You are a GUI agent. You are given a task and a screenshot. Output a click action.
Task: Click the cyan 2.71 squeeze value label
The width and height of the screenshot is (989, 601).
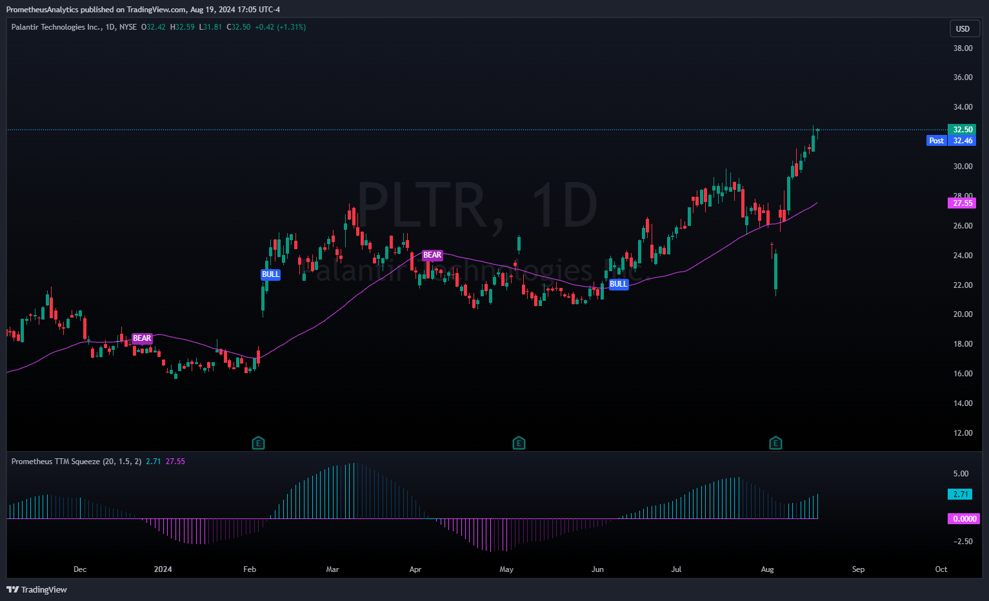(960, 494)
